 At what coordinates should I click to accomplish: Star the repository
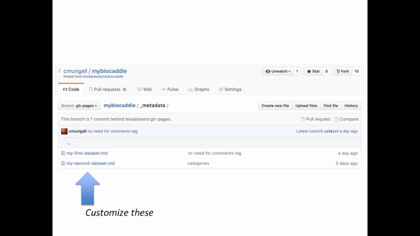pos(313,71)
